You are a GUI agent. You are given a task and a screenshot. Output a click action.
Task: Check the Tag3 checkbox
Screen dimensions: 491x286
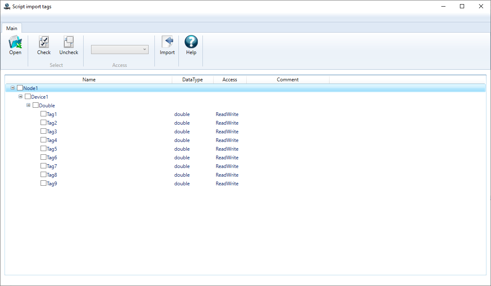43,131
